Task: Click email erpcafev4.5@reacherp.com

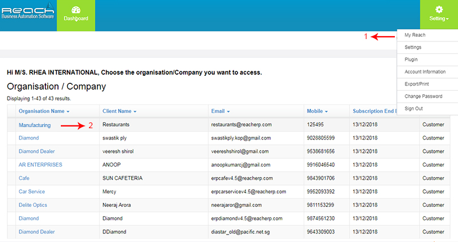Action: 242,178
